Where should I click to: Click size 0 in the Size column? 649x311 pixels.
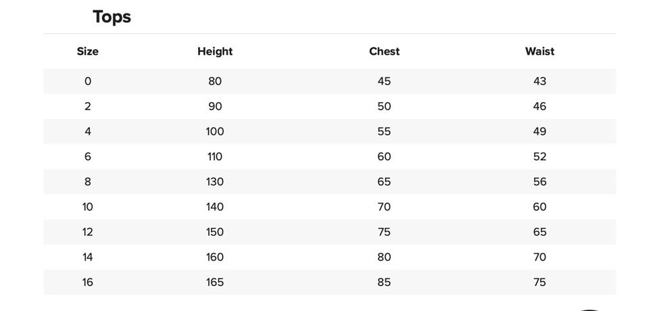(x=88, y=81)
